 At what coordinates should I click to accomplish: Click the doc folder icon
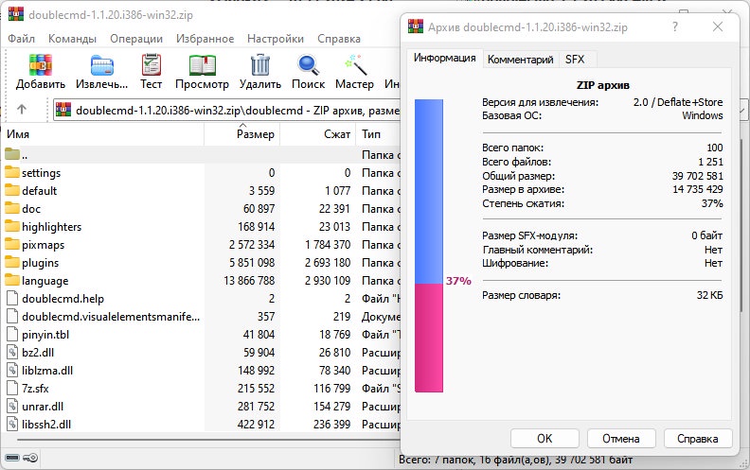coord(12,208)
